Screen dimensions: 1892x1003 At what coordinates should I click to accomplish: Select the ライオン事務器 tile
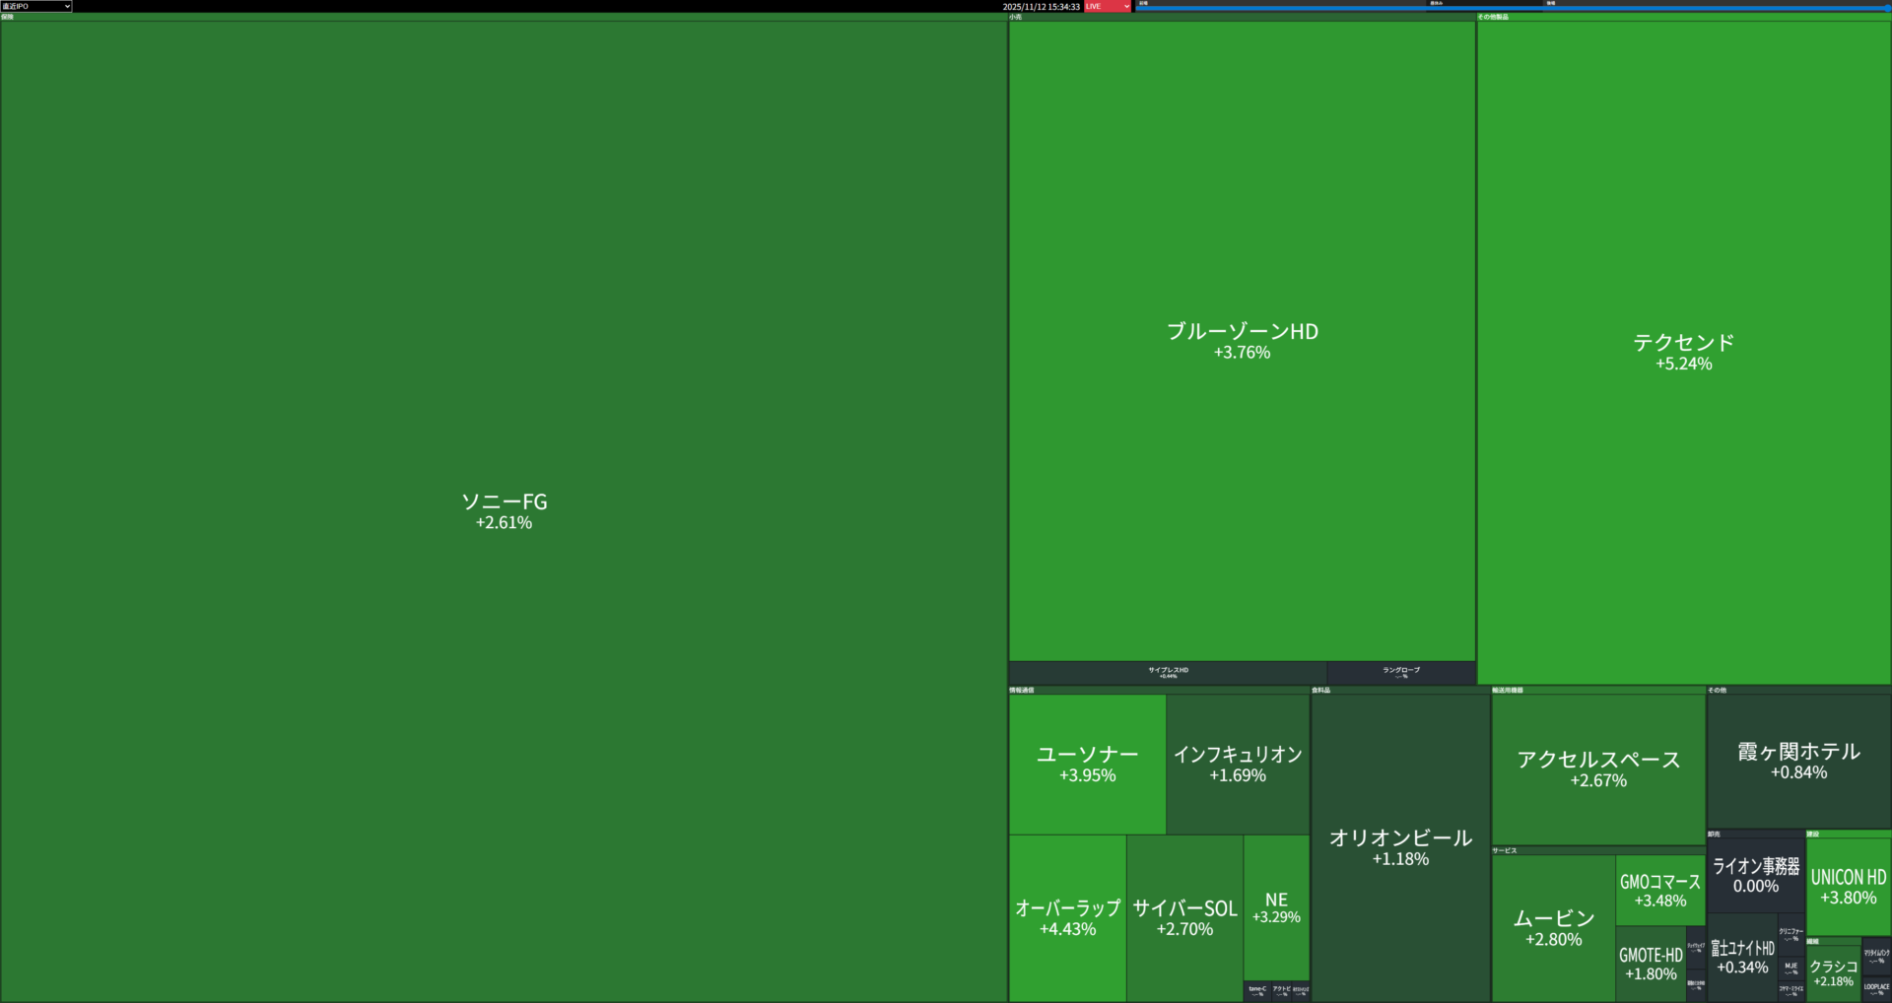tap(1755, 875)
